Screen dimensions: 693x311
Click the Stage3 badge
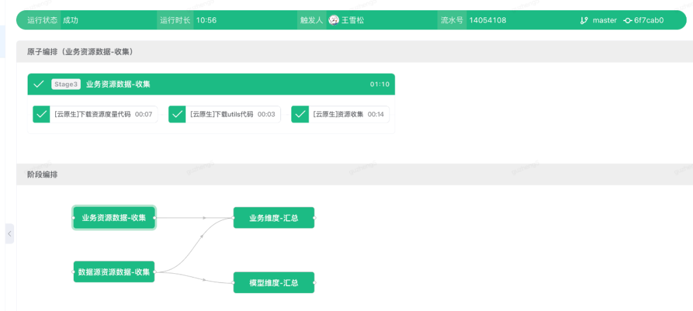66,84
